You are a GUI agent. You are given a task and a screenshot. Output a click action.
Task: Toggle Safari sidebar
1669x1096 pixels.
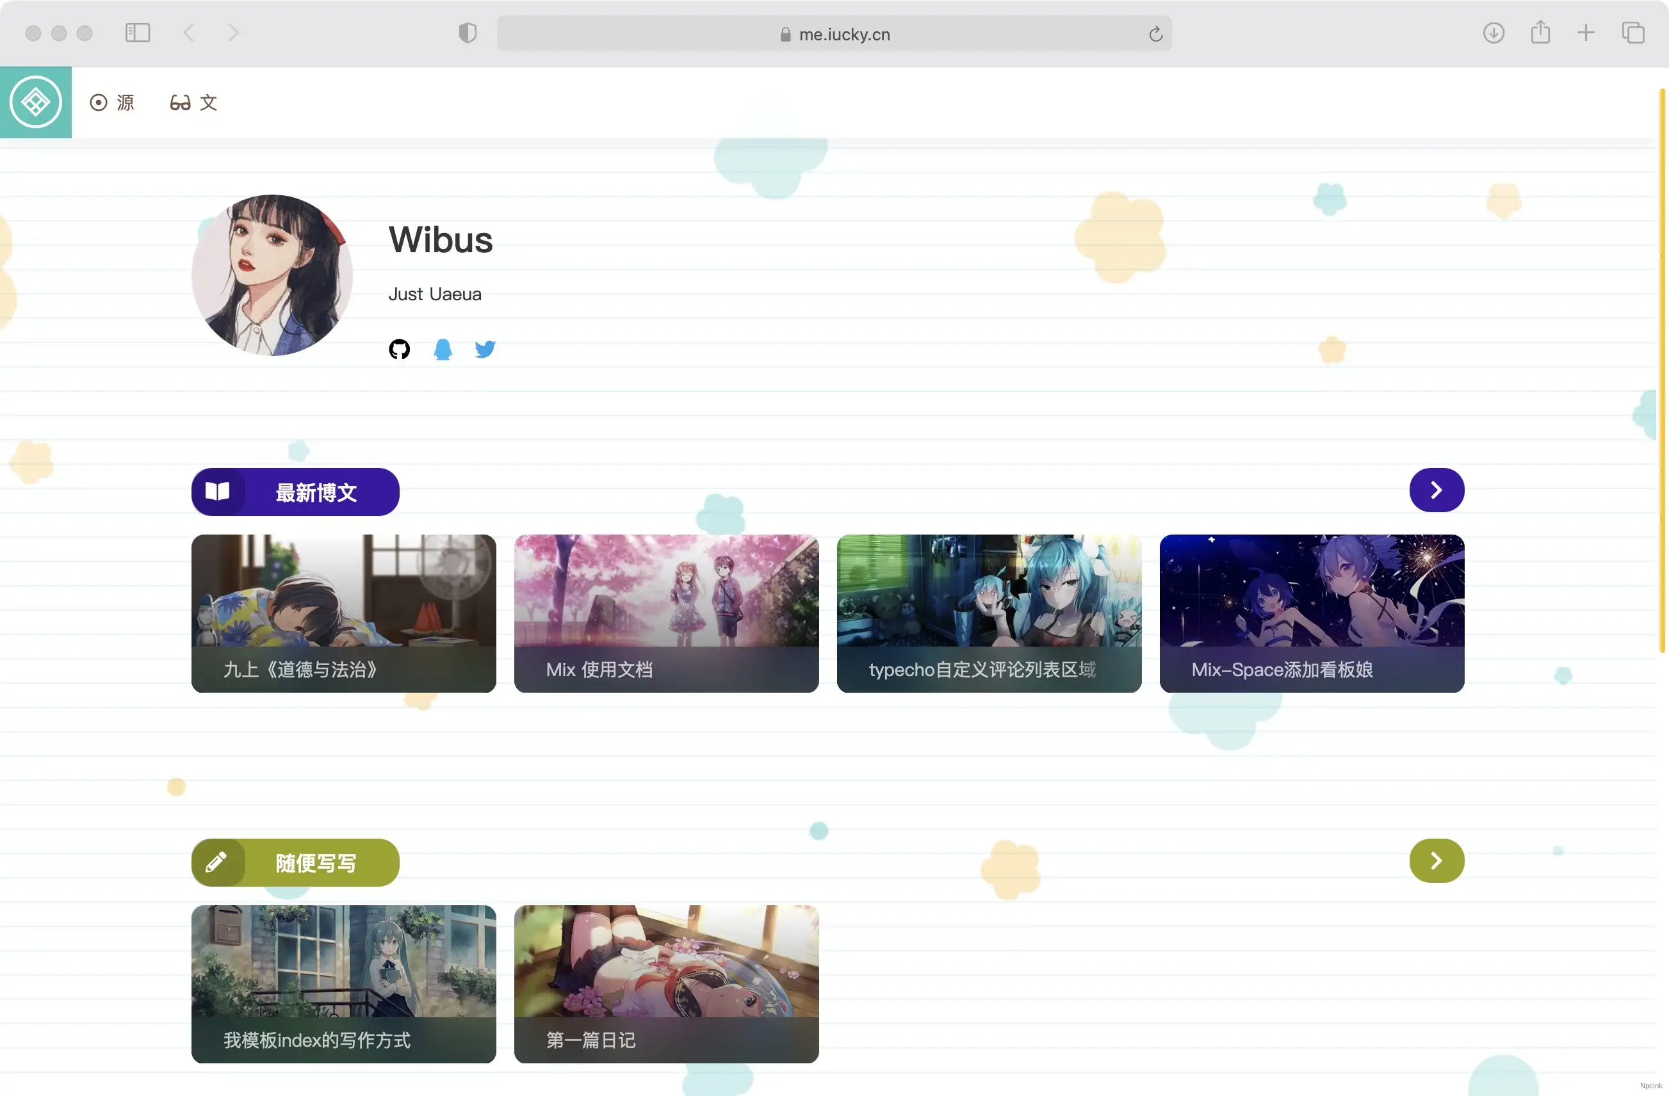(x=138, y=33)
